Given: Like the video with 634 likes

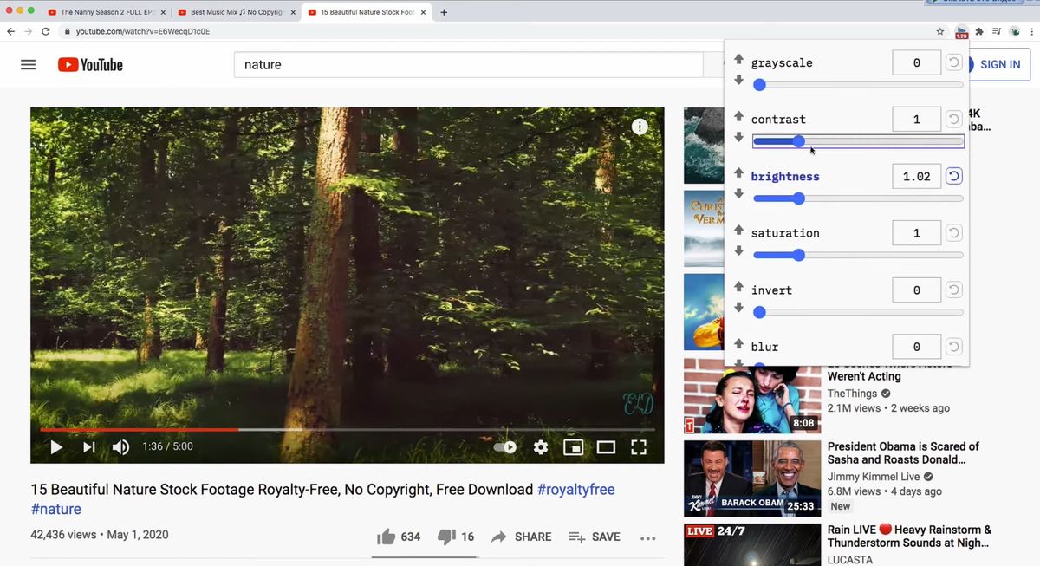Looking at the screenshot, I should pyautogui.click(x=399, y=537).
